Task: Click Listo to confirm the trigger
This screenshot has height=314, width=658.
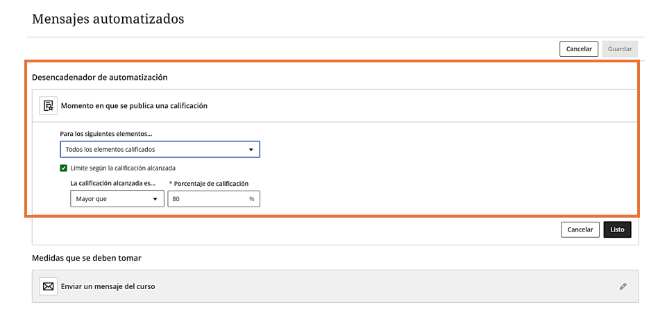Action: click(617, 229)
